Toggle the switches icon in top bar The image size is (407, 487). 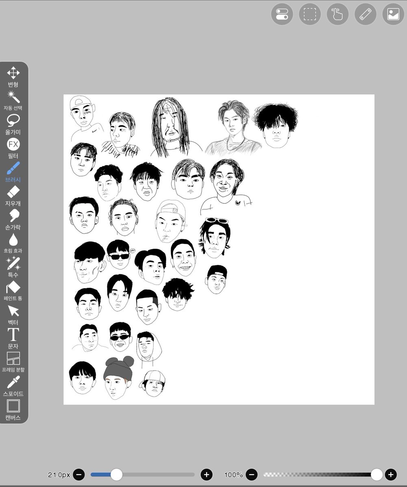click(x=282, y=14)
